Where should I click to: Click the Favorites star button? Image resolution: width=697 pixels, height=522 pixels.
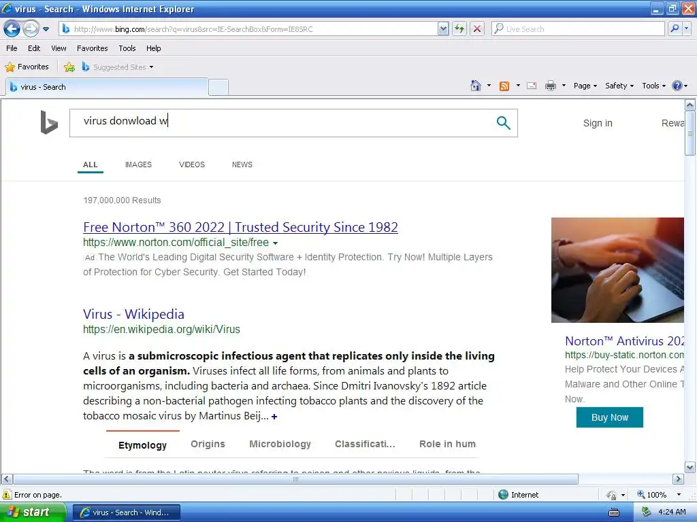click(x=27, y=67)
